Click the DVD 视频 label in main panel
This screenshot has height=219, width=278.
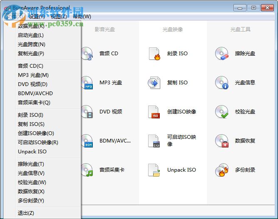[x=111, y=112]
